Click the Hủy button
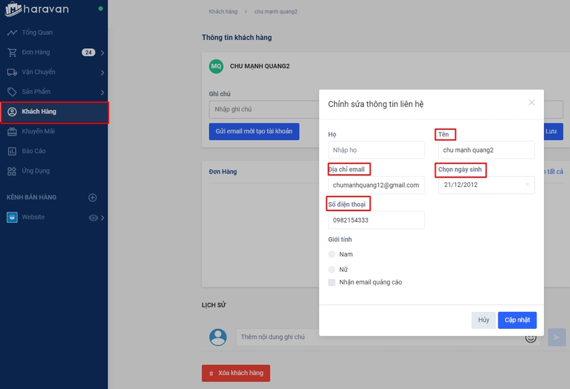Viewport: 570px width, 389px height. point(483,320)
